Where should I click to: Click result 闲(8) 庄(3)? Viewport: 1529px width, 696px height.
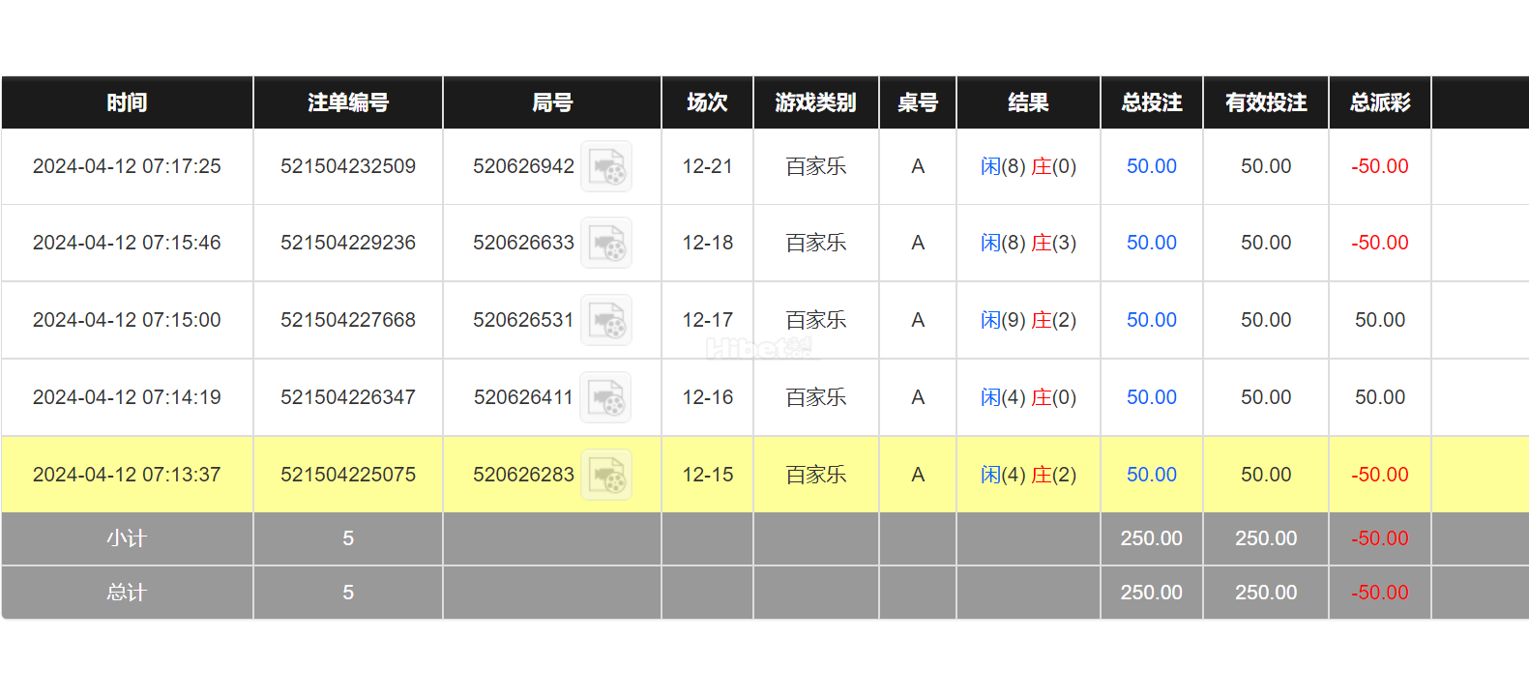[1028, 243]
